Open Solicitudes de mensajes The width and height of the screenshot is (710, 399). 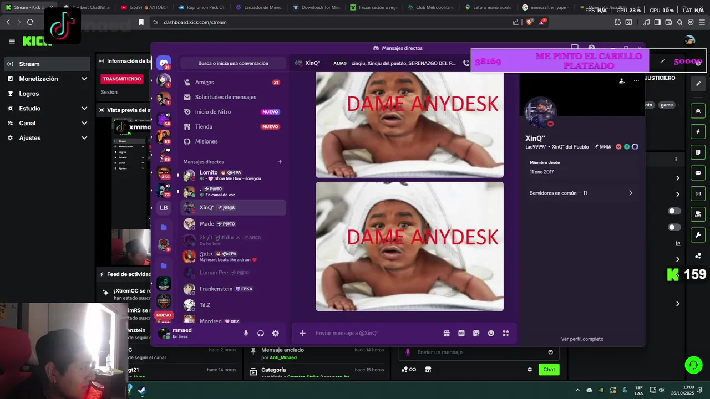coord(233,97)
